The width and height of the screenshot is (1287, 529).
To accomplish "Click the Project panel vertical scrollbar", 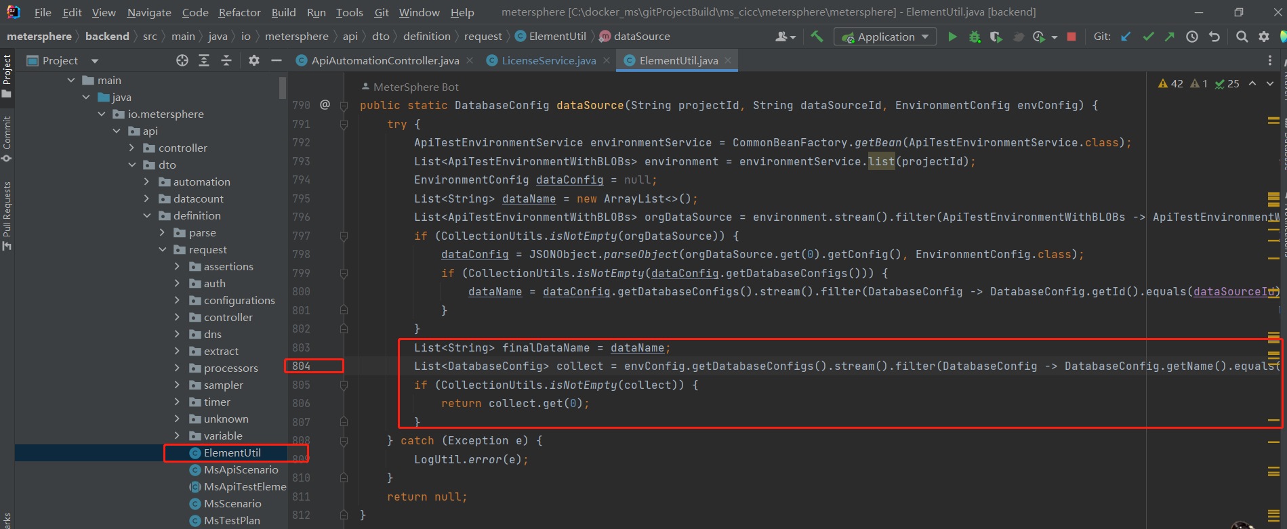I will point(283,88).
